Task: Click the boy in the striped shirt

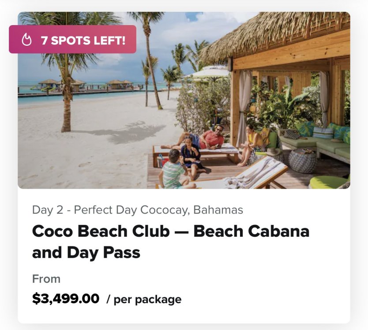Action: click(173, 170)
